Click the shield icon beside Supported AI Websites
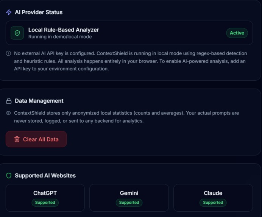The height and width of the screenshot is (217, 262). [x=9, y=176]
